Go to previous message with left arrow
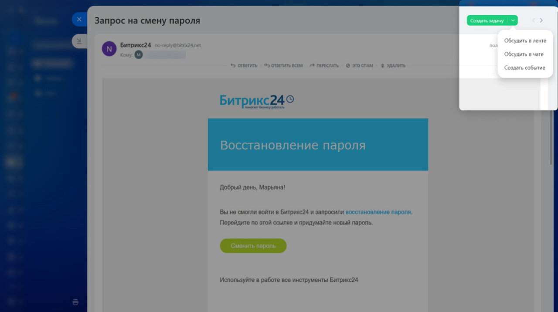Image resolution: width=558 pixels, height=312 pixels. click(533, 20)
